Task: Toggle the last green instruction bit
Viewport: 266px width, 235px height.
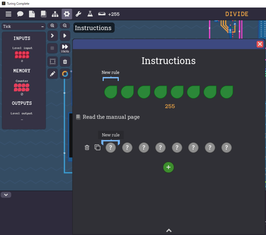Action: [x=227, y=92]
